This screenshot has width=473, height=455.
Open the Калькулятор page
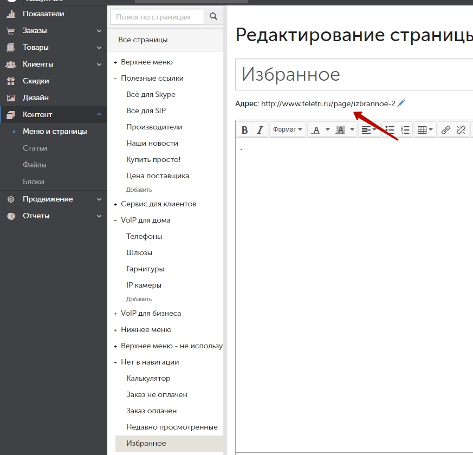(148, 379)
